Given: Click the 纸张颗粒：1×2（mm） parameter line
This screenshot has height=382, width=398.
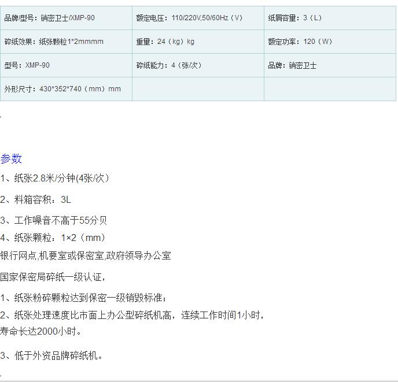Looking at the screenshot, I should click(x=53, y=238).
